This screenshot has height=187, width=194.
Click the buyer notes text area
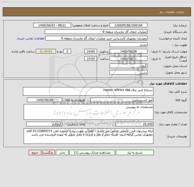pos(88,136)
